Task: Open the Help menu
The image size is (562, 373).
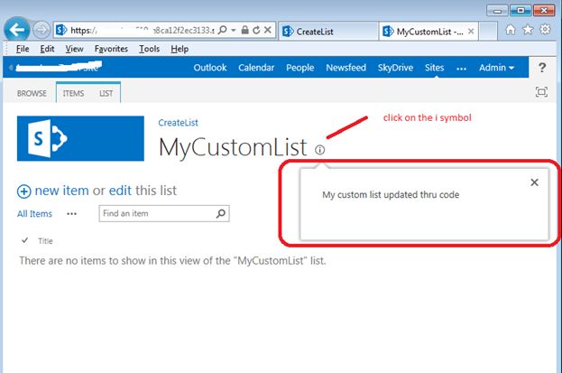Action: [180, 49]
